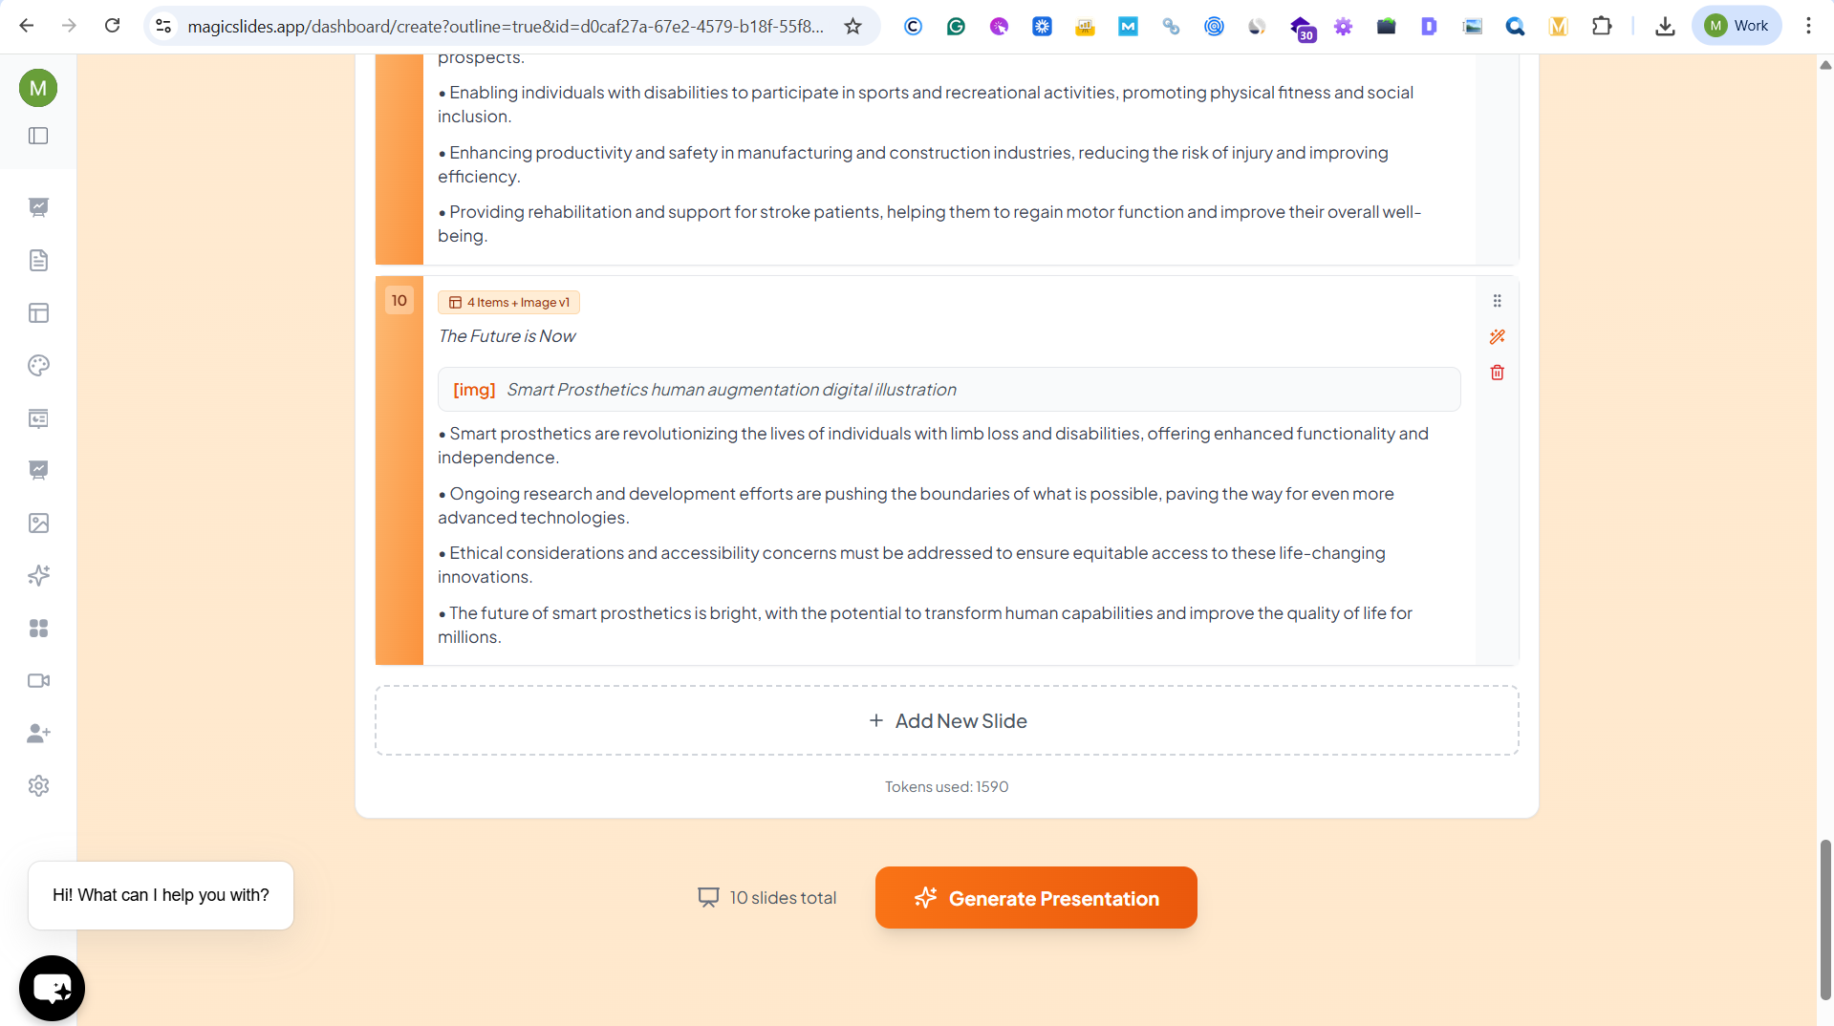The image size is (1834, 1026).
Task: Open the browser Downloads icon
Action: [x=1665, y=26]
